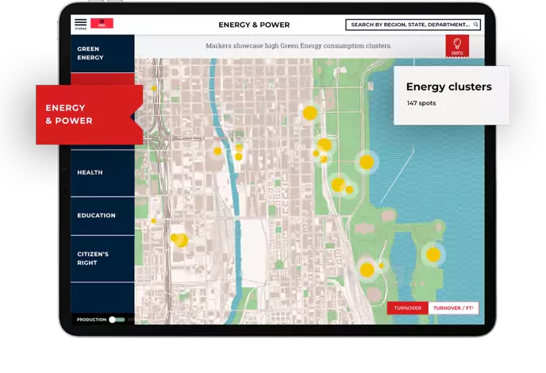
Task: Click the yellow marker beside the river
Action: [x=238, y=156]
